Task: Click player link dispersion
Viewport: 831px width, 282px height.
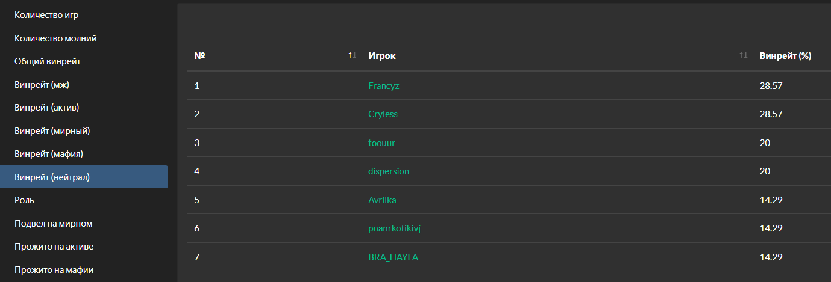Action: point(389,171)
